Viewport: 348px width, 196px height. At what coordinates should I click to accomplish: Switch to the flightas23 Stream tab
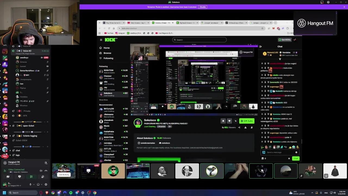[188, 23]
